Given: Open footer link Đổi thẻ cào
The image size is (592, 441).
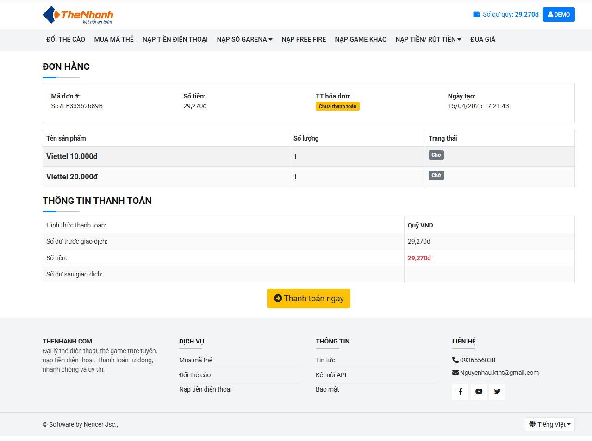Looking at the screenshot, I should pyautogui.click(x=195, y=375).
